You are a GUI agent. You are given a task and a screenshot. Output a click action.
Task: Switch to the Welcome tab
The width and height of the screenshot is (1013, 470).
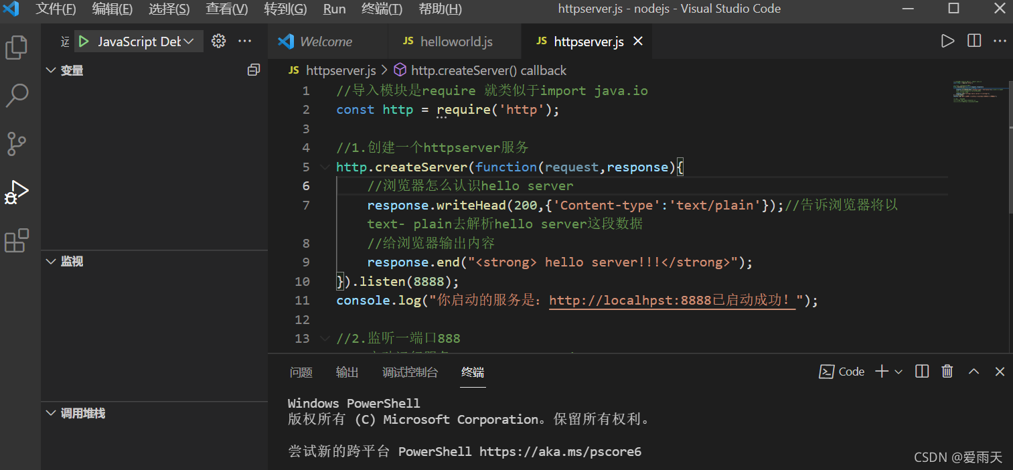pyautogui.click(x=327, y=42)
